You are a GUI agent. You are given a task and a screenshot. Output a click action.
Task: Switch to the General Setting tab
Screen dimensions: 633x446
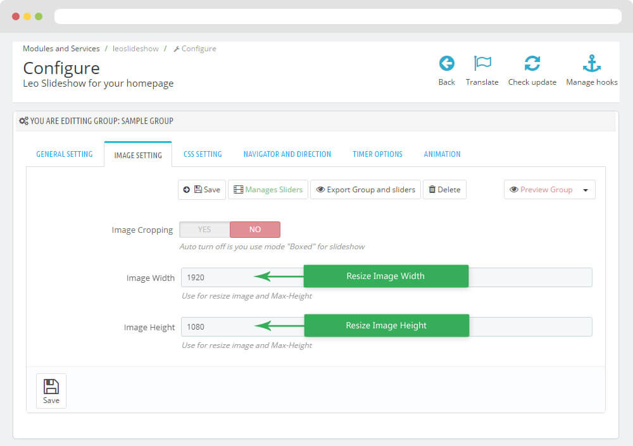(x=64, y=154)
